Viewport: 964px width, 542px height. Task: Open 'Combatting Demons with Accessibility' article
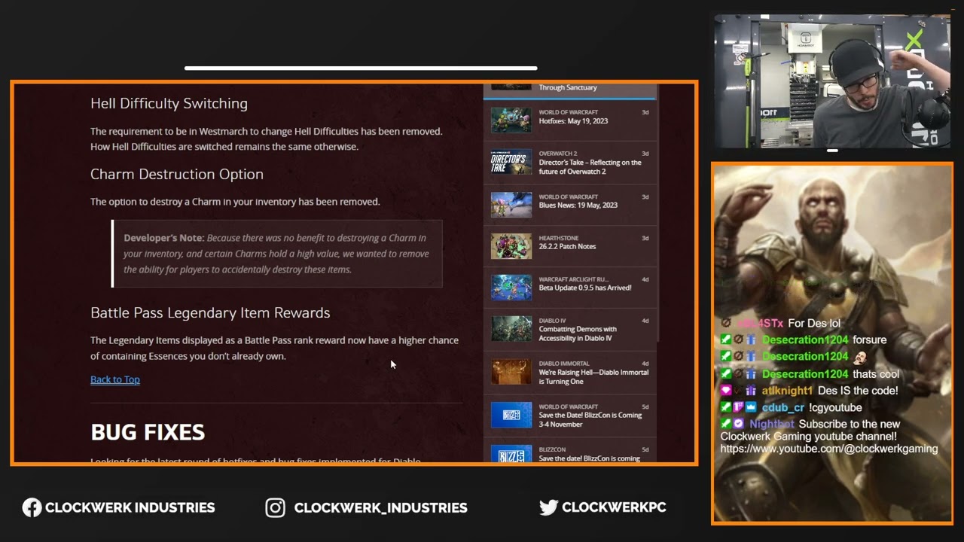point(578,333)
